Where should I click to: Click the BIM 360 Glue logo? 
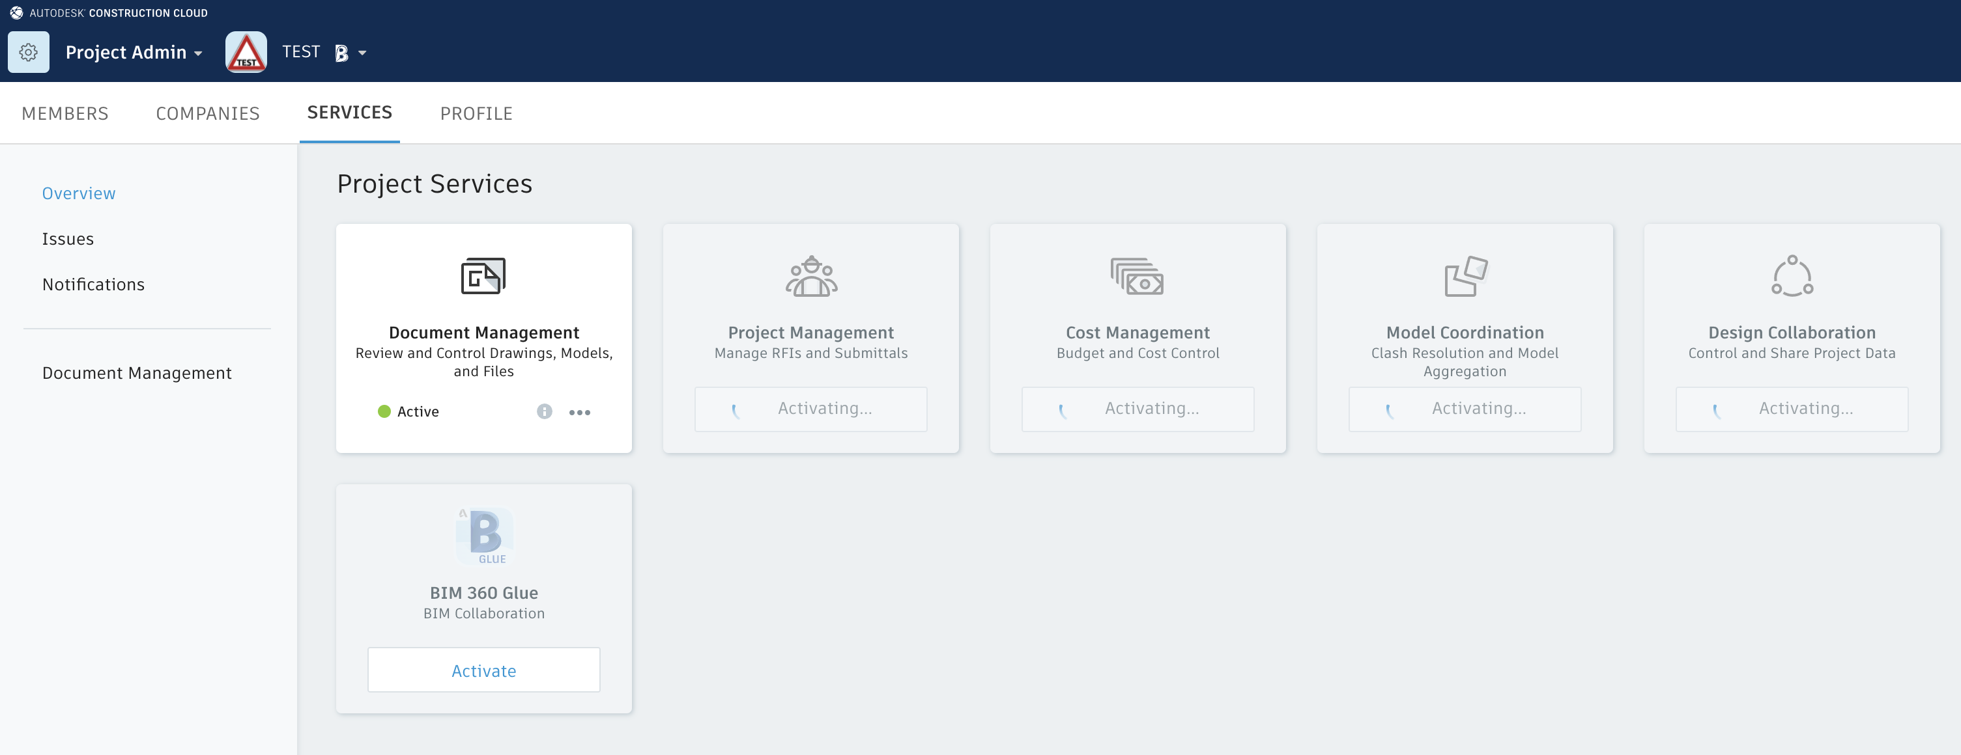click(x=484, y=536)
